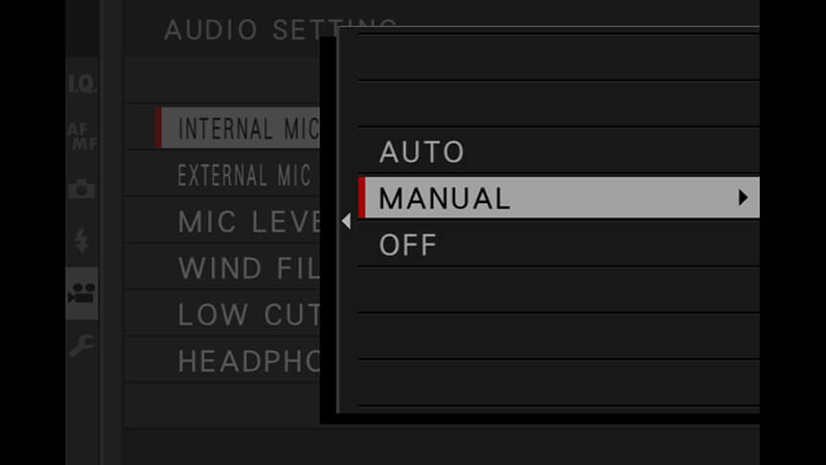Select the movie camera settings icon
This screenshot has width=826, height=465.
pyautogui.click(x=81, y=293)
